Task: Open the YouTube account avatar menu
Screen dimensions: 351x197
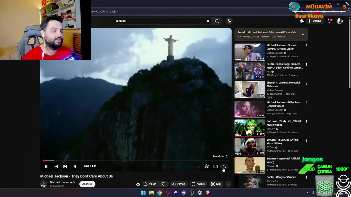Action: [x=340, y=21]
